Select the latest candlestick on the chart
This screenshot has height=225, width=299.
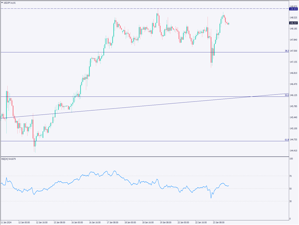(228, 24)
